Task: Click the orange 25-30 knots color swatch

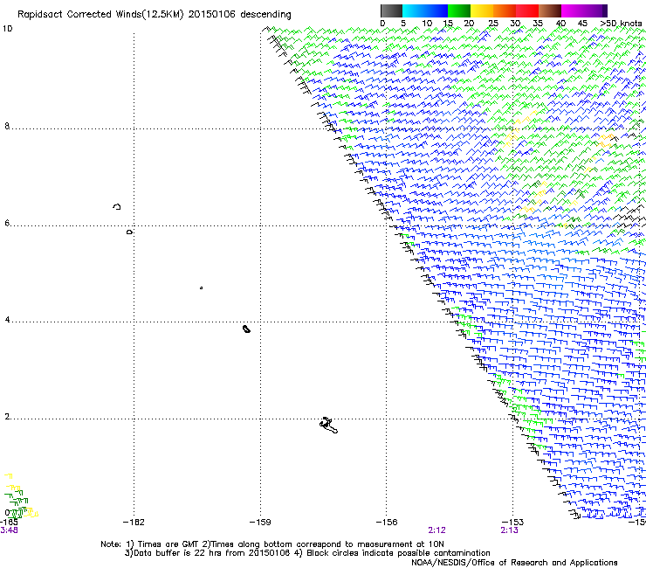Action: point(505,10)
